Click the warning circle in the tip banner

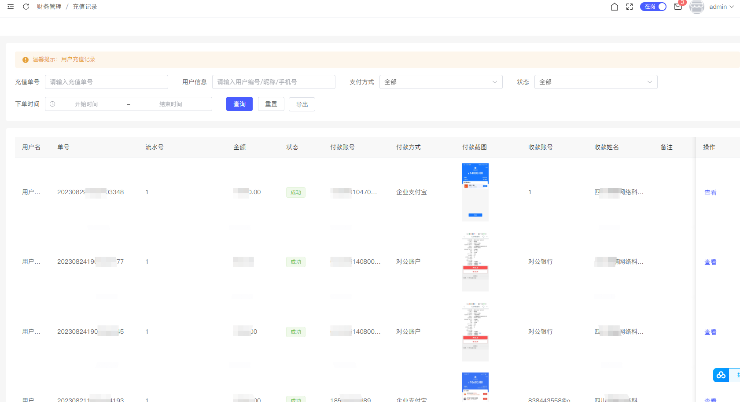click(x=25, y=59)
